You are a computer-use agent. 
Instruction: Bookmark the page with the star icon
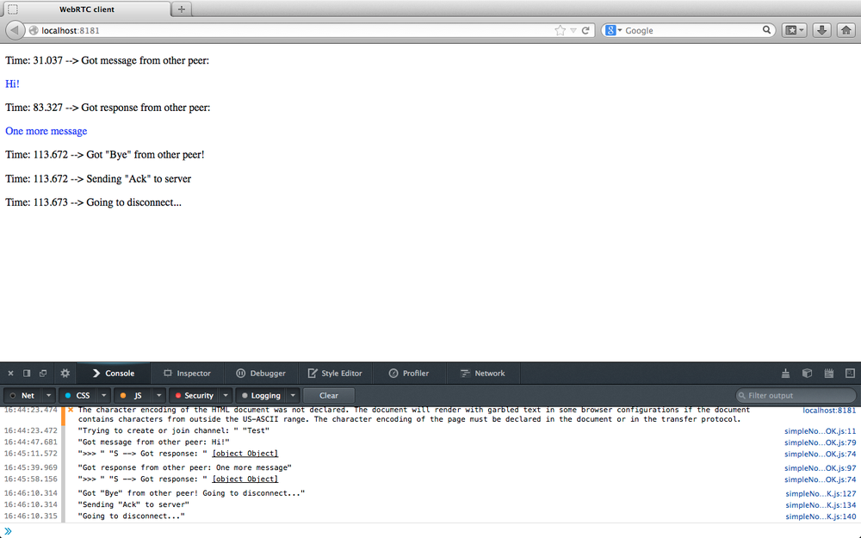(558, 29)
